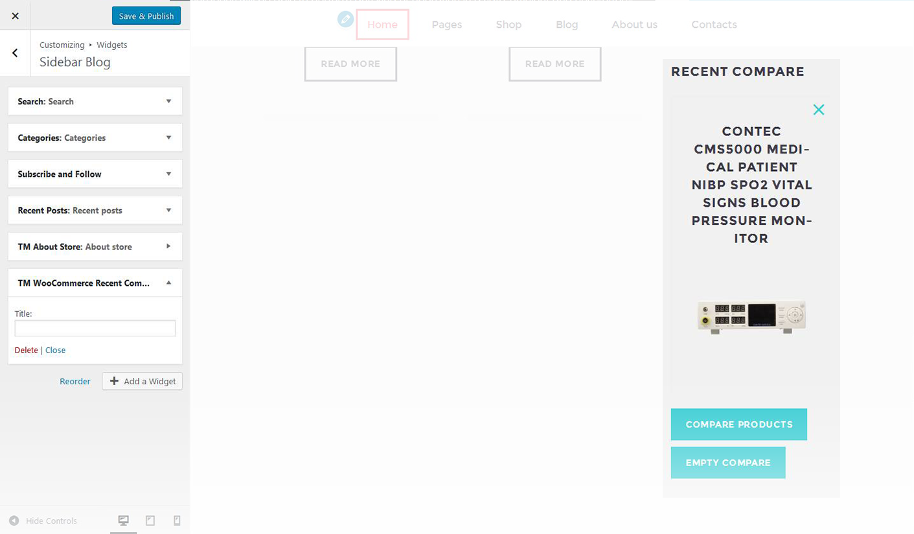
Task: Expand the Recent Posts widget
Action: click(x=168, y=210)
